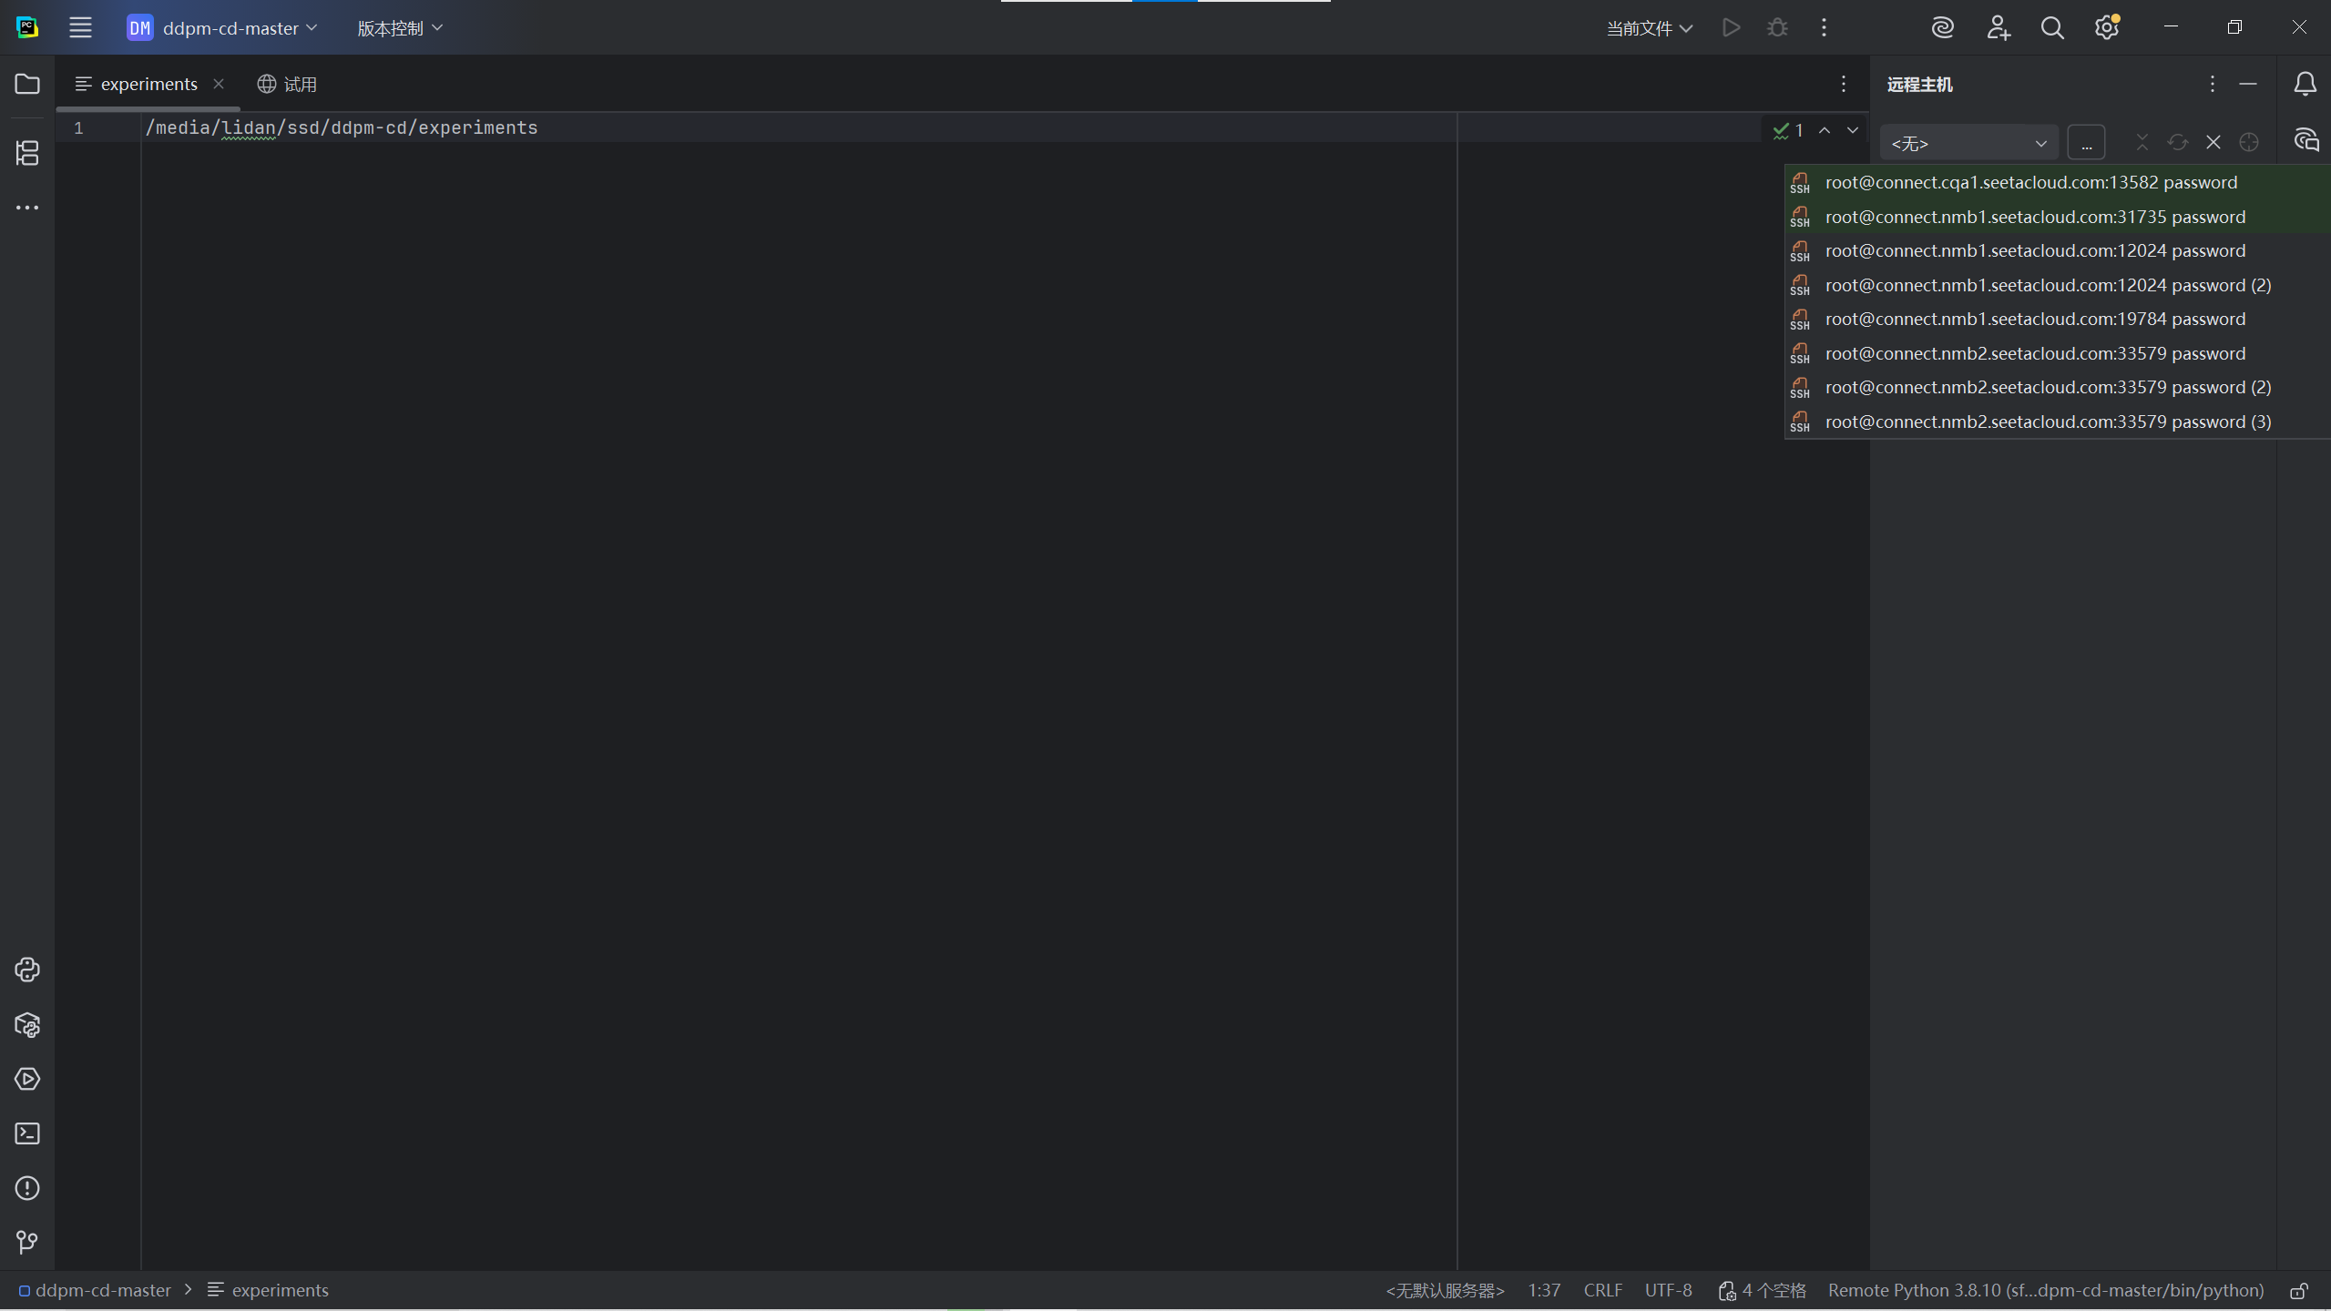Click the ellipsis browse button beside server dropdown
This screenshot has width=2331, height=1311.
click(x=2086, y=143)
